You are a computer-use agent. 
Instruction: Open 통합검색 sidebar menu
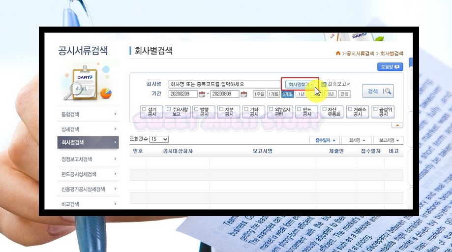click(88, 114)
